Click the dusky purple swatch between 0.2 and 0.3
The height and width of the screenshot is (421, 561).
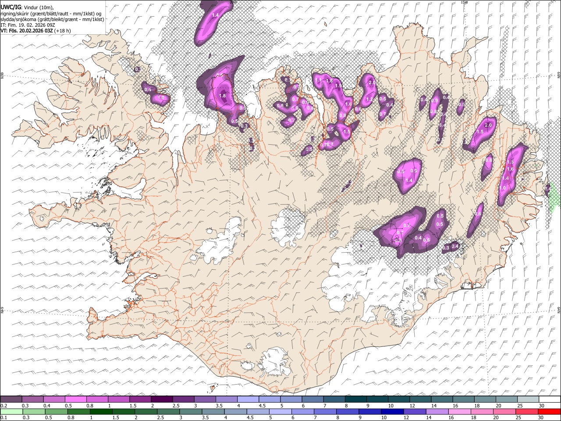[x=11, y=399]
